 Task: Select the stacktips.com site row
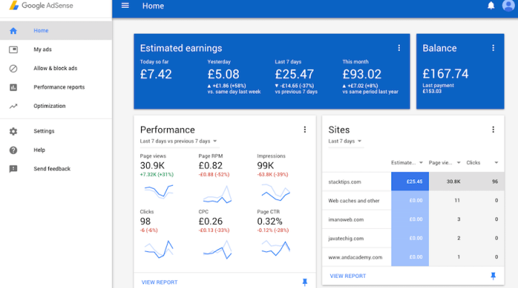(x=413, y=181)
